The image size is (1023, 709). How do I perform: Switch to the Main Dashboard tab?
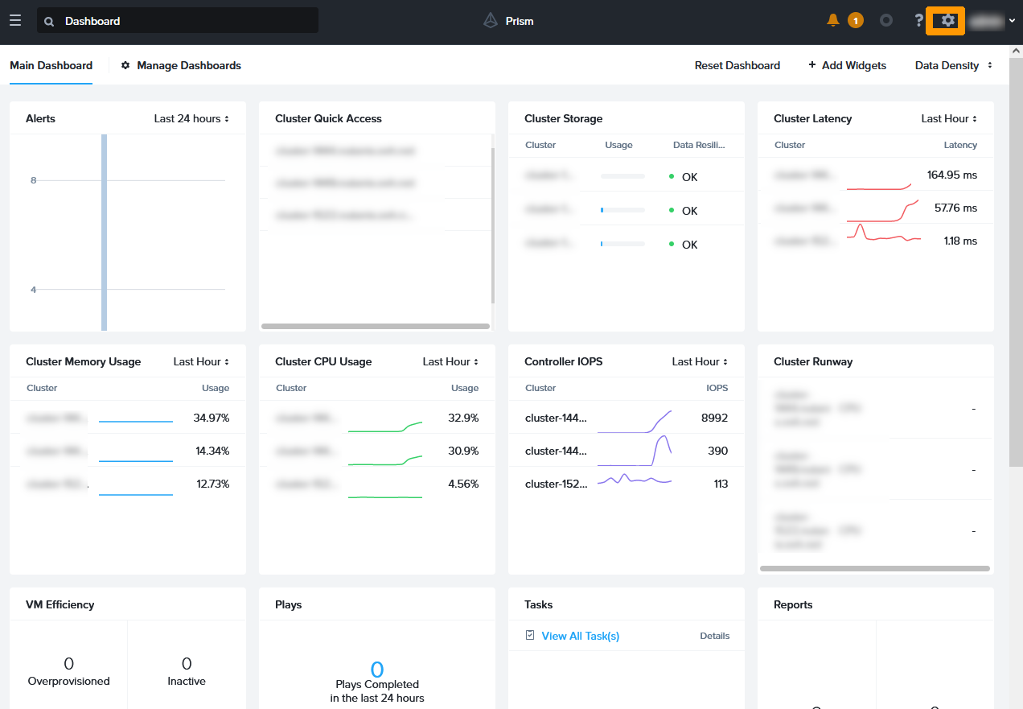51,65
